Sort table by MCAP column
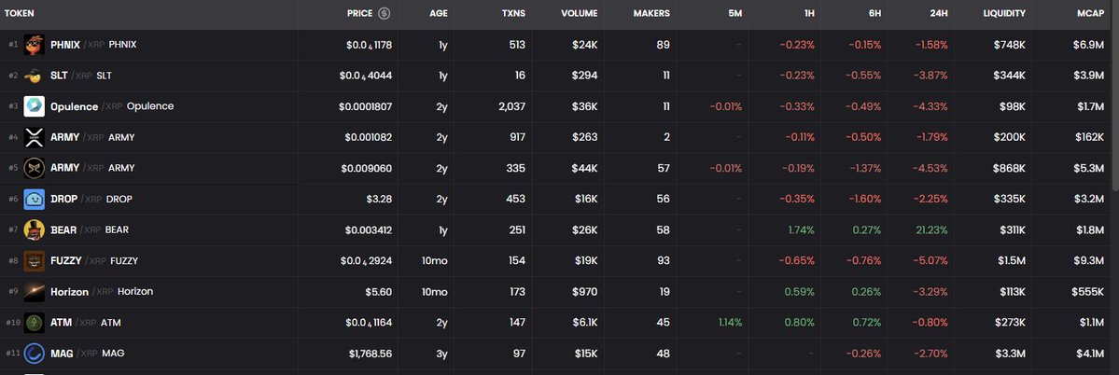 coord(1091,14)
